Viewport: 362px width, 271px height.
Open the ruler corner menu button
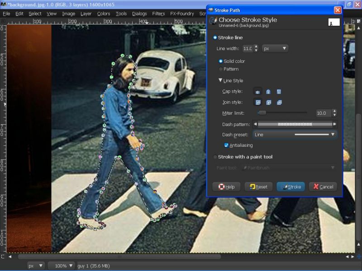click(3, 21)
